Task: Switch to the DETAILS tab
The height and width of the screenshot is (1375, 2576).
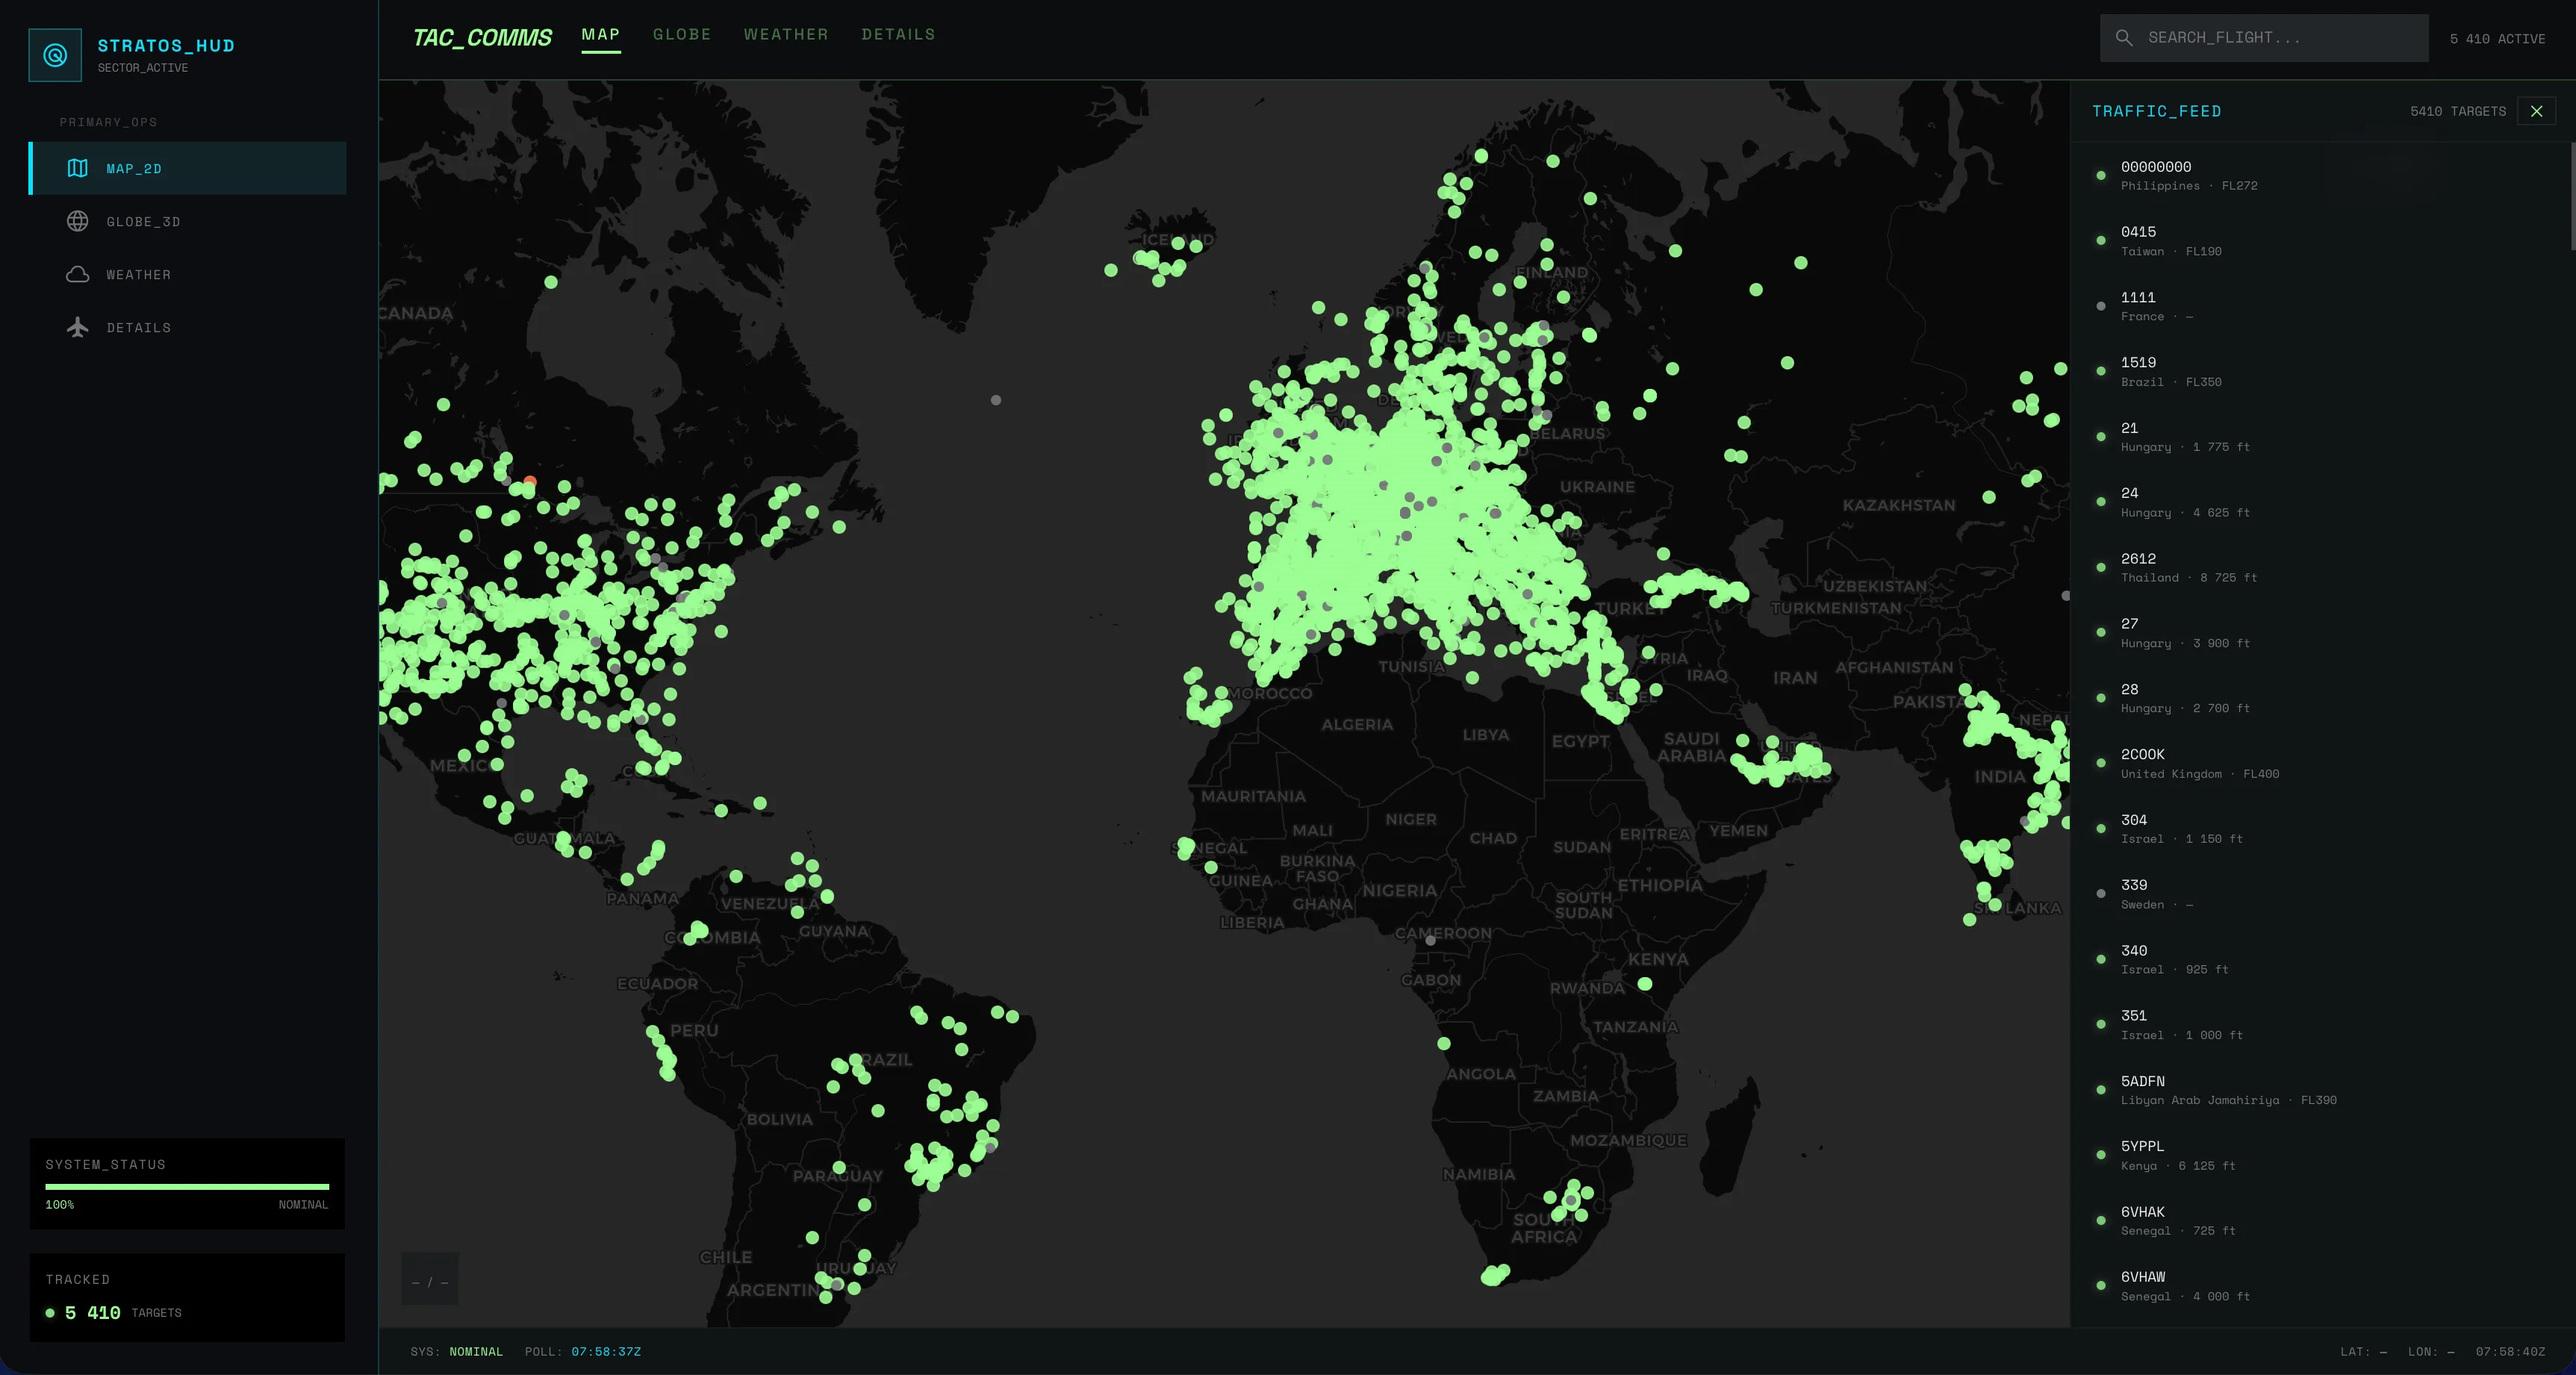Action: click(898, 34)
